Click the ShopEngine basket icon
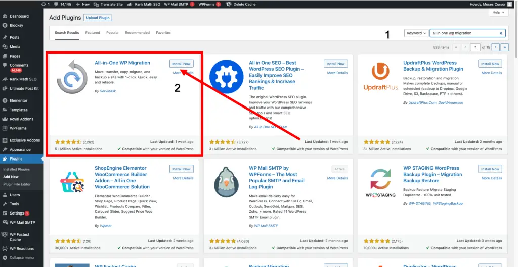This screenshot has height=267, width=518. pos(71,182)
